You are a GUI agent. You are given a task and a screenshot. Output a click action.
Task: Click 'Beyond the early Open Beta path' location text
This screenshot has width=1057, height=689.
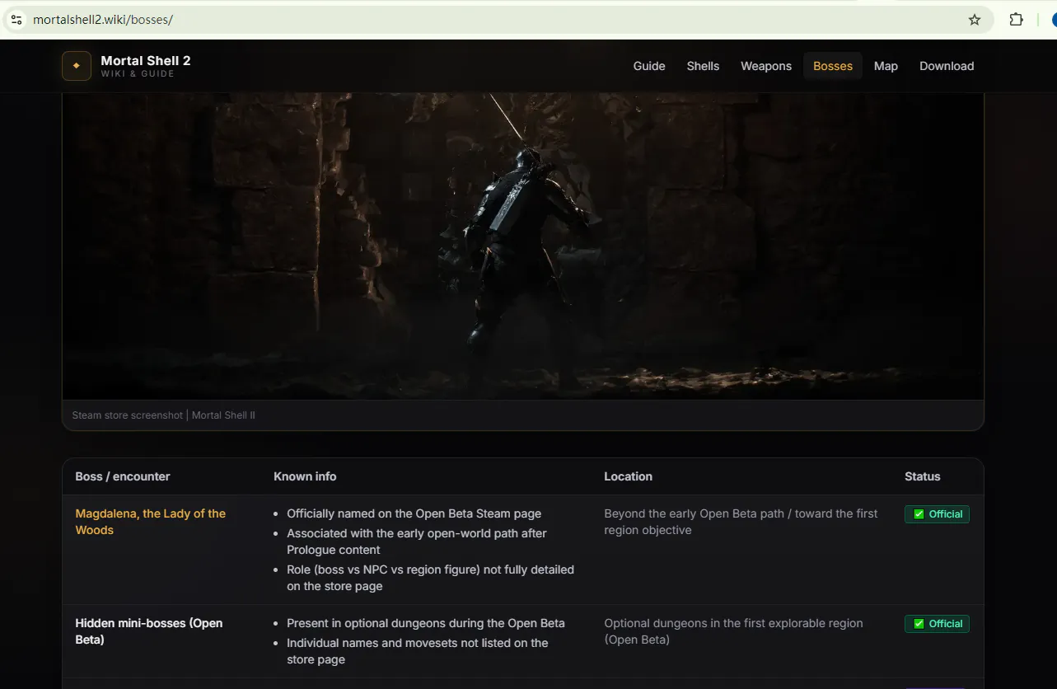tap(741, 522)
